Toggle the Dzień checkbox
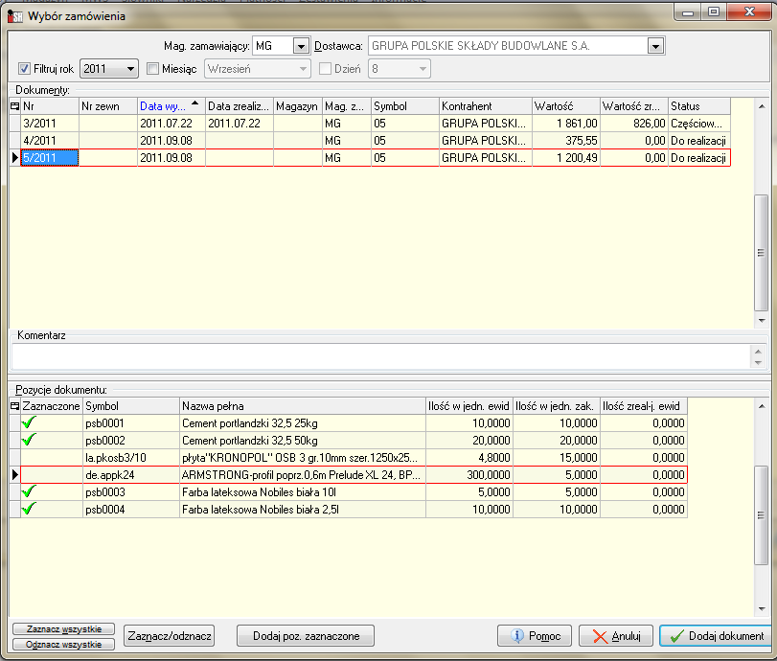 [x=325, y=68]
